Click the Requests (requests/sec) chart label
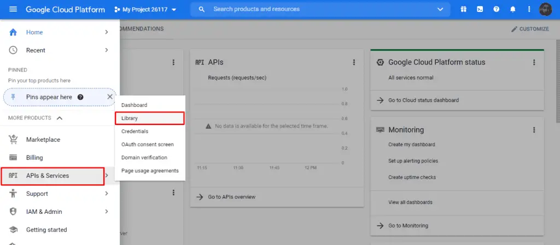 coord(237,77)
